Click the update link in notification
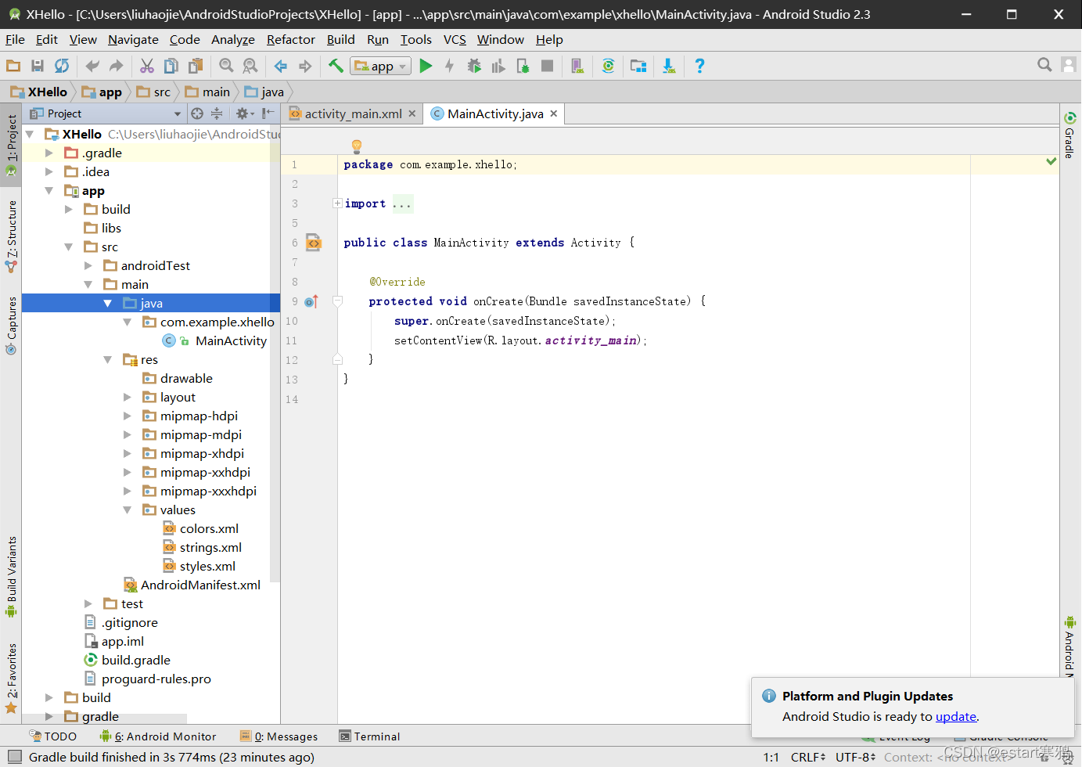1082x767 pixels. [x=955, y=716]
